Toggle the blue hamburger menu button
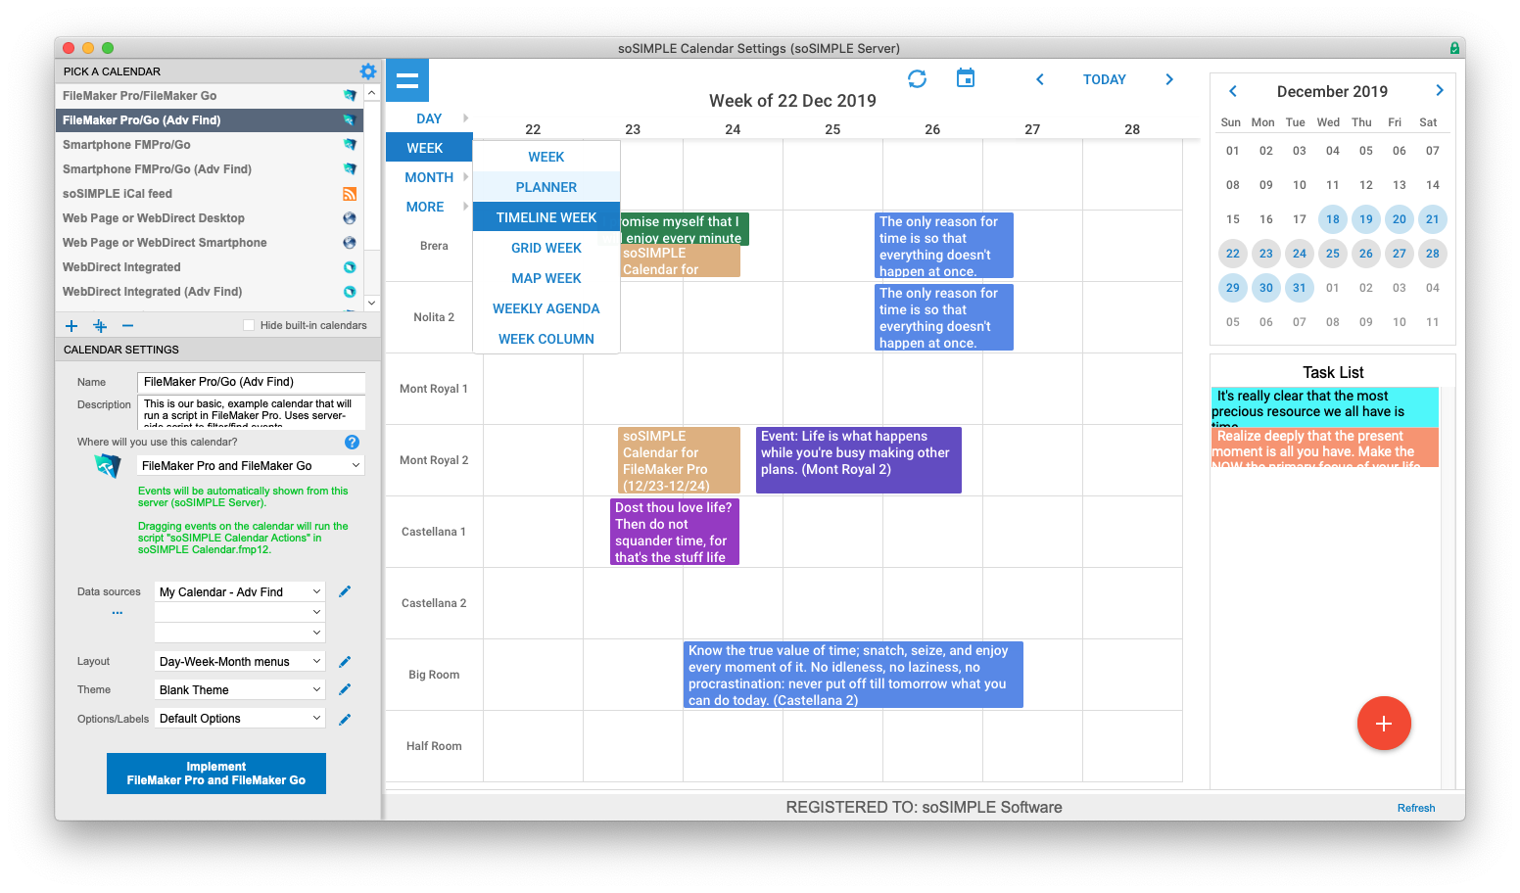1520x893 pixels. 407,80
